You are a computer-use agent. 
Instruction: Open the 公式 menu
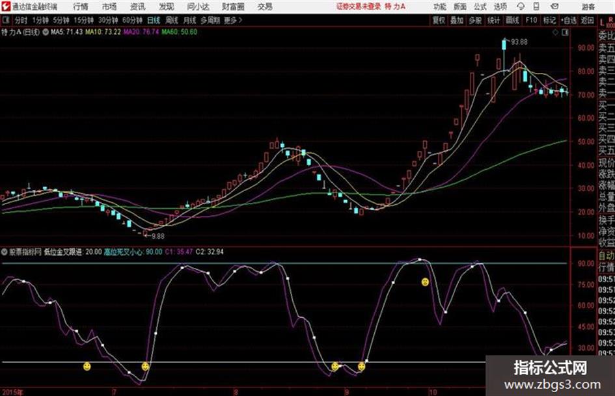480,7
